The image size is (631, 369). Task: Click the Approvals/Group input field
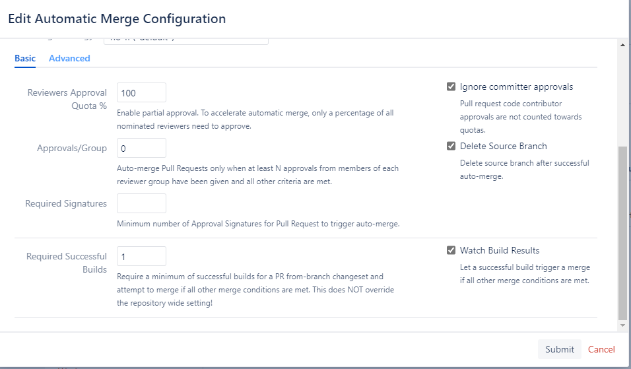click(141, 148)
